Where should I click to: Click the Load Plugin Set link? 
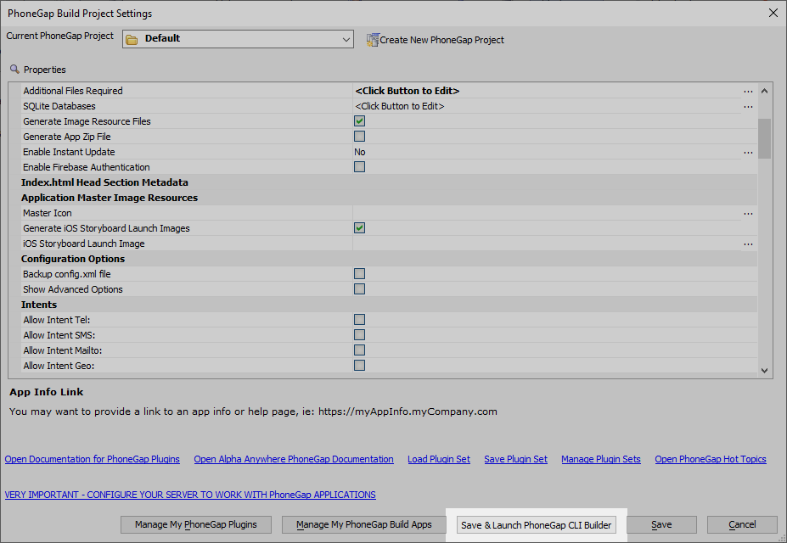(x=439, y=459)
